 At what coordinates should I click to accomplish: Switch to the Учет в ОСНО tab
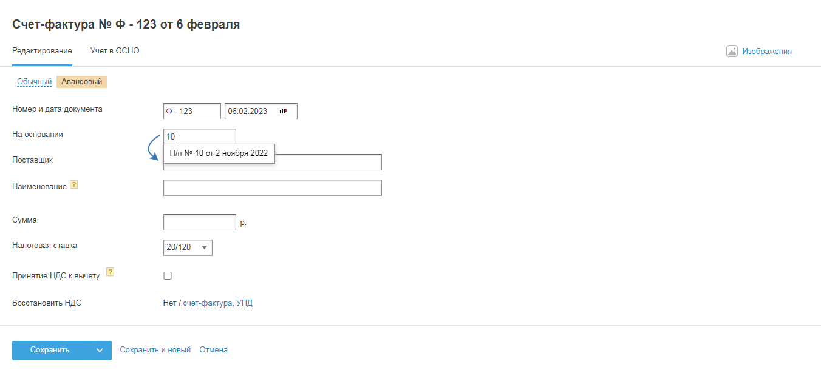point(115,51)
